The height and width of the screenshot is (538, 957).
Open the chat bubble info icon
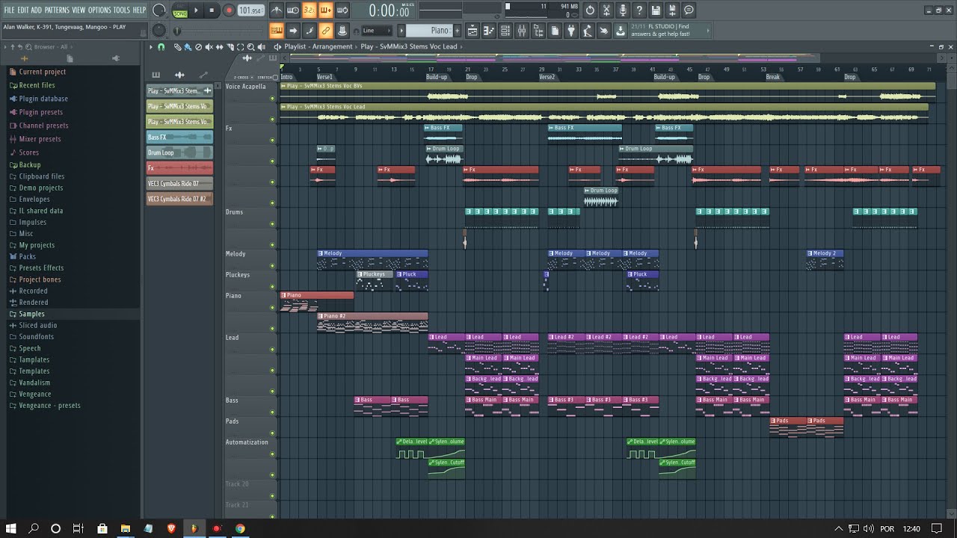(689, 10)
